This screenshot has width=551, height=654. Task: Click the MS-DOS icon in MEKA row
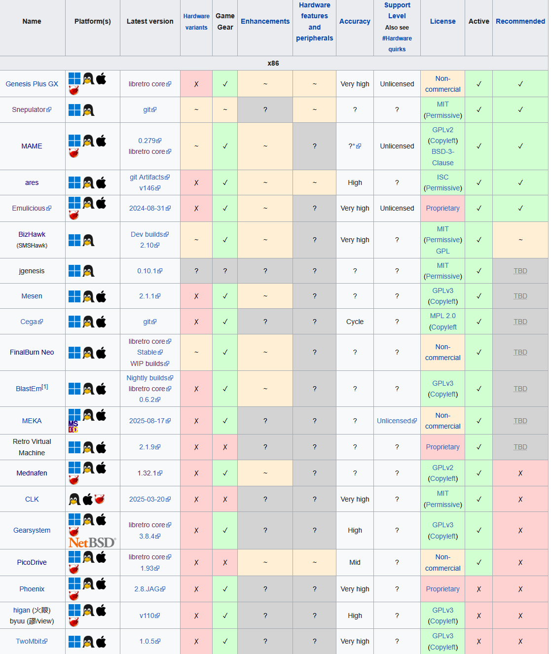pyautogui.click(x=73, y=427)
